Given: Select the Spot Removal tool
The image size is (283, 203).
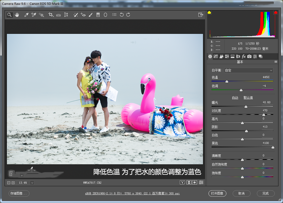Looking at the screenshot, I should (x=76, y=15).
